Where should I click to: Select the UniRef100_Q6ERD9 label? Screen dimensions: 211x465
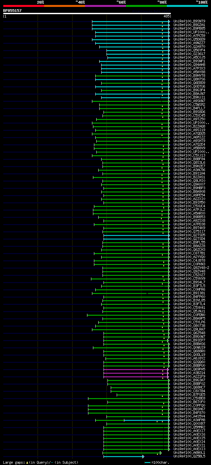[189, 83]
